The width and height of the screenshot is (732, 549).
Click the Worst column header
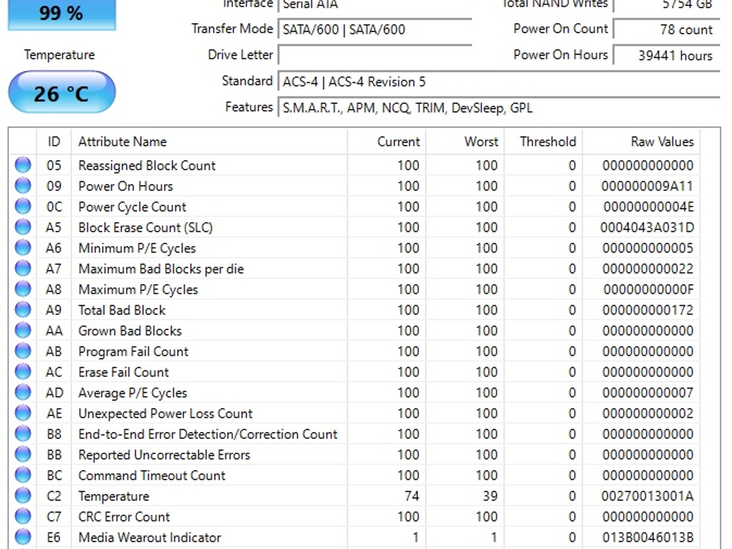click(465, 142)
